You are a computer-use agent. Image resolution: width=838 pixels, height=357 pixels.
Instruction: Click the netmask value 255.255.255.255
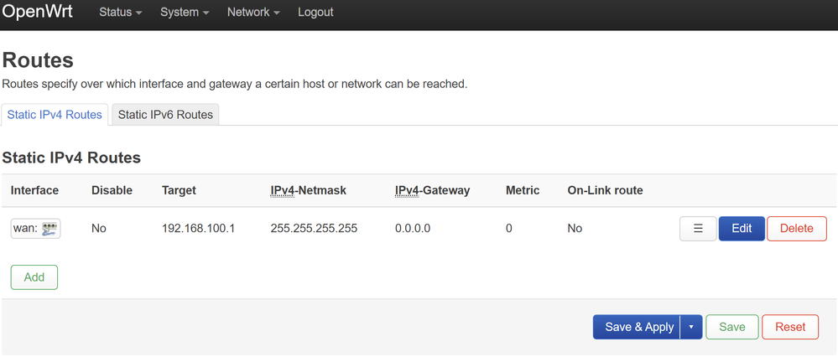click(x=314, y=228)
